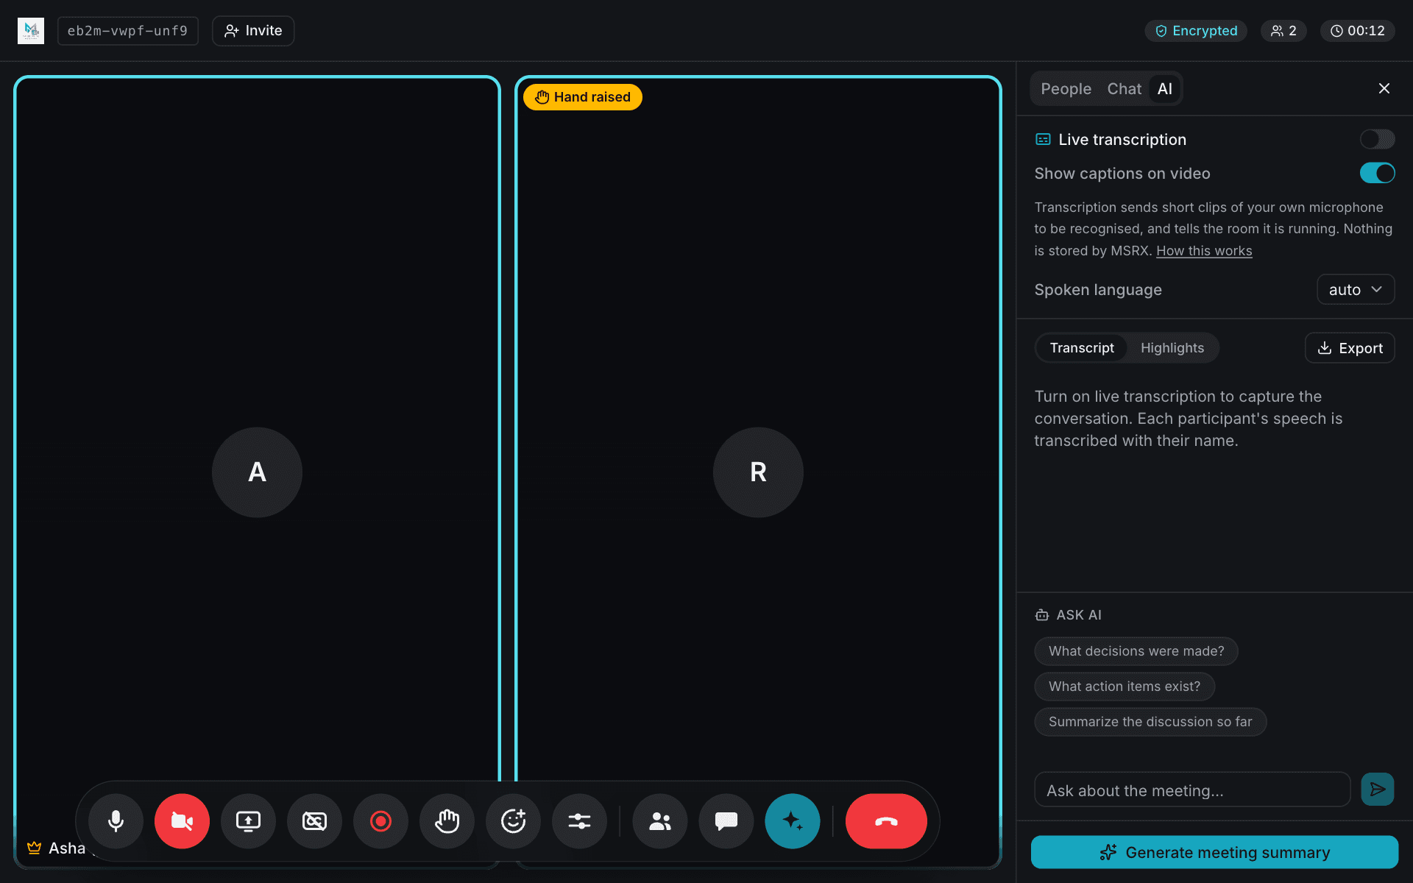Send the Ask AI question

pos(1378,790)
